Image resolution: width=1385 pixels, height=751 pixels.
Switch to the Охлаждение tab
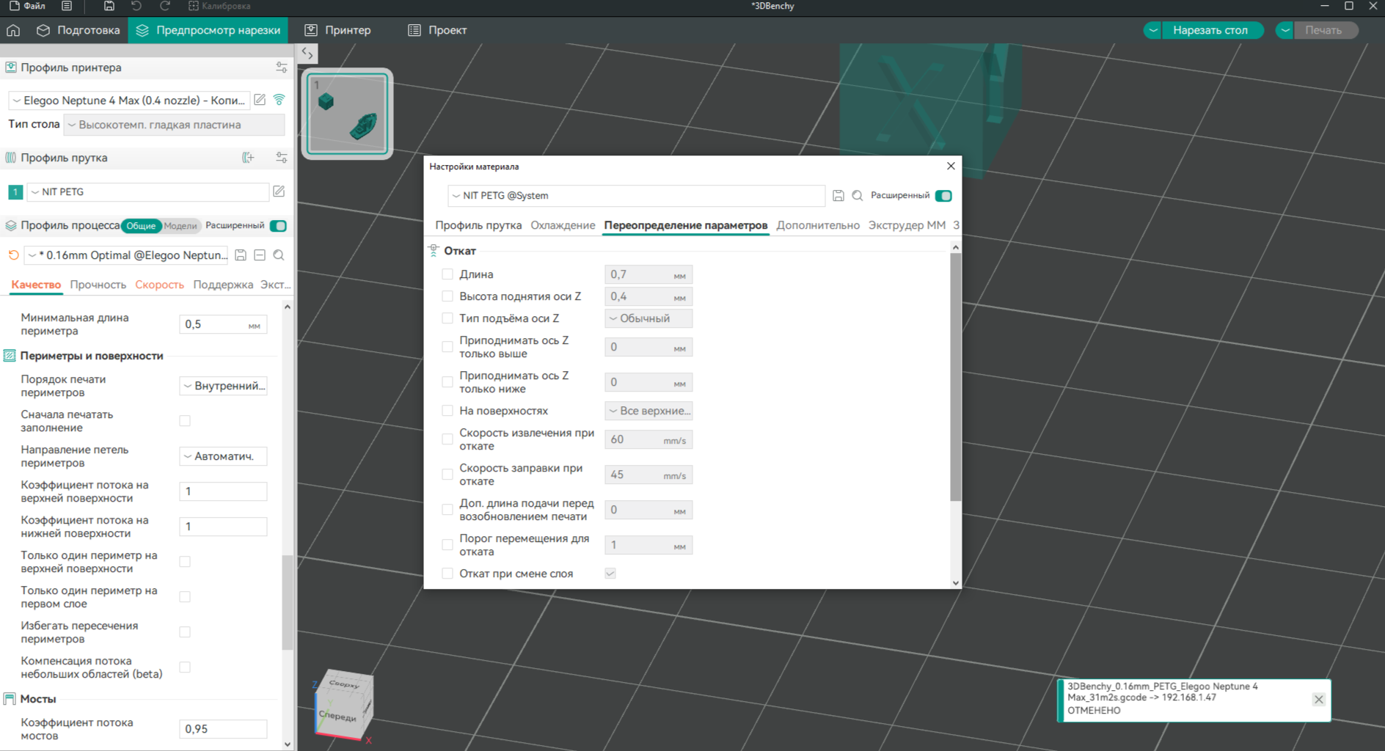pyautogui.click(x=563, y=225)
